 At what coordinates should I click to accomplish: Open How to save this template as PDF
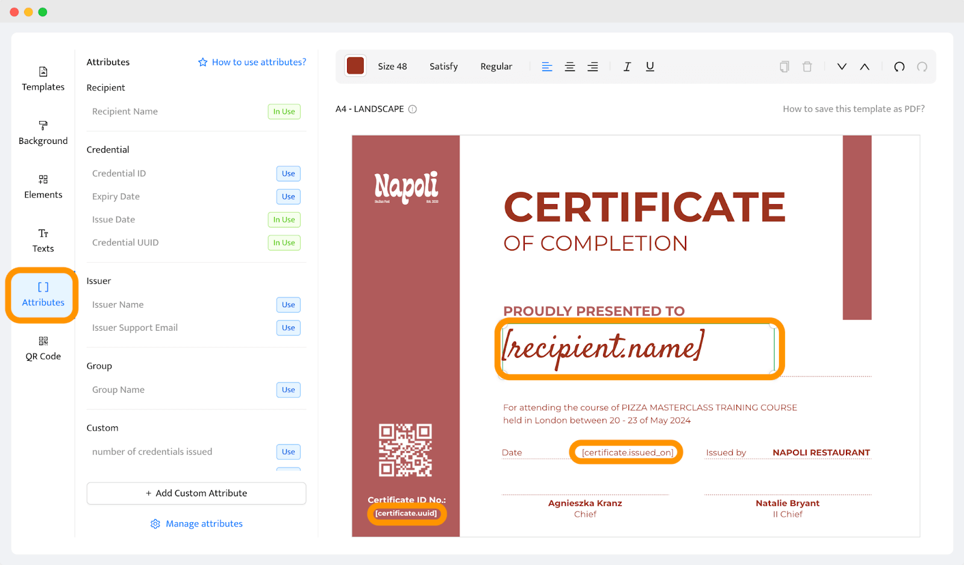[x=853, y=109]
